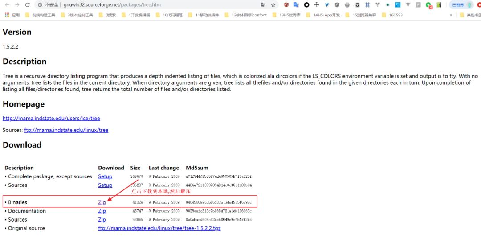Viewport: 481px width, 238px height.
Task: Open the black ring extension icon
Action: point(306,5)
